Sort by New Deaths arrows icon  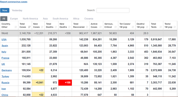click(x=69, y=27)
